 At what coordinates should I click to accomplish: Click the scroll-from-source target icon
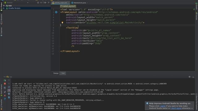(38, 2)
